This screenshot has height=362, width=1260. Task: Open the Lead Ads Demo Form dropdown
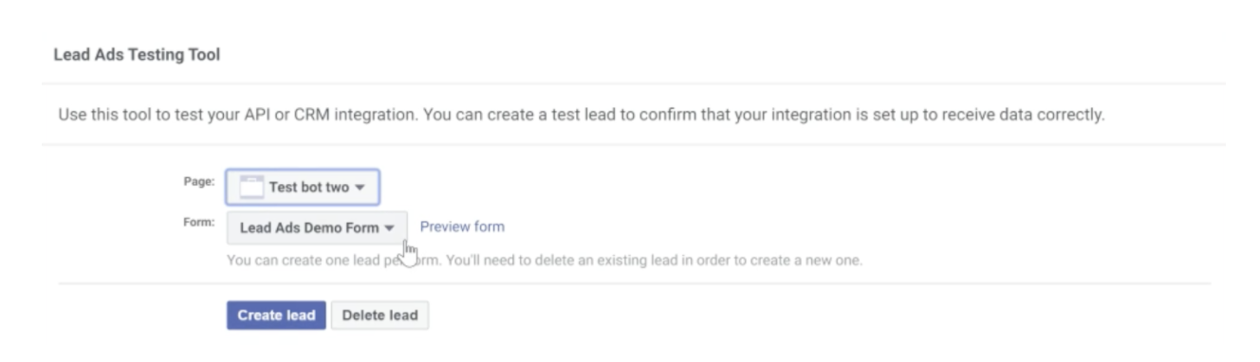tap(317, 227)
